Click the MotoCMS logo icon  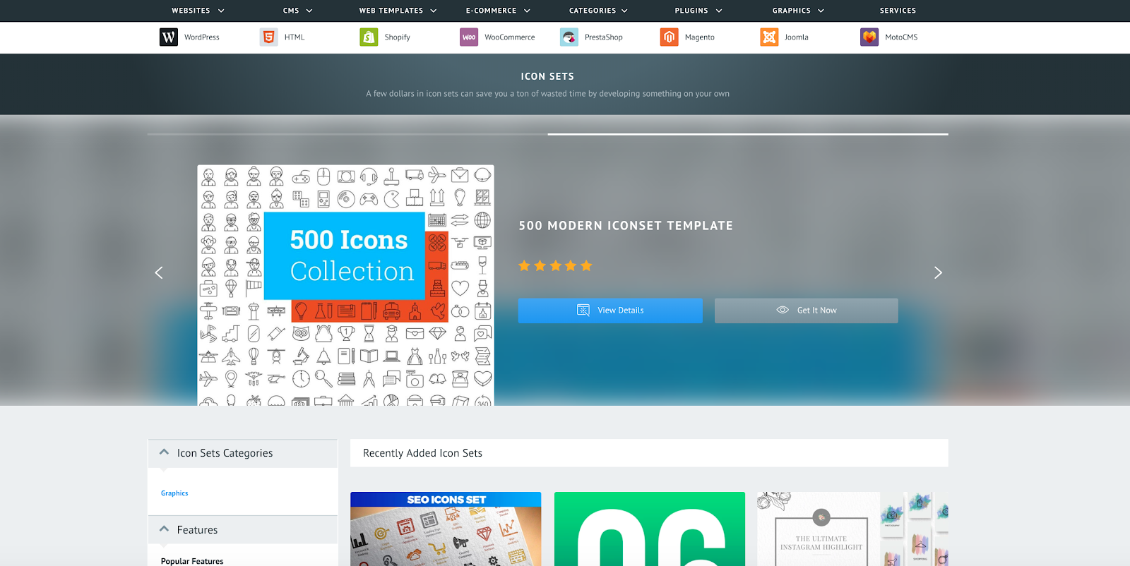[x=869, y=37]
